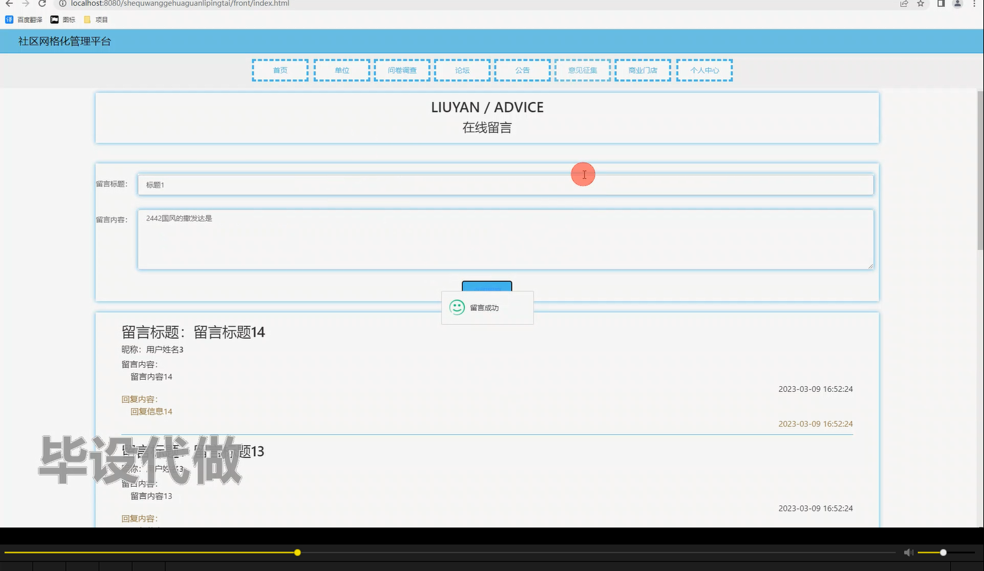This screenshot has width=984, height=571.
Task: Open the browser three-dot menu
Action: 974,4
